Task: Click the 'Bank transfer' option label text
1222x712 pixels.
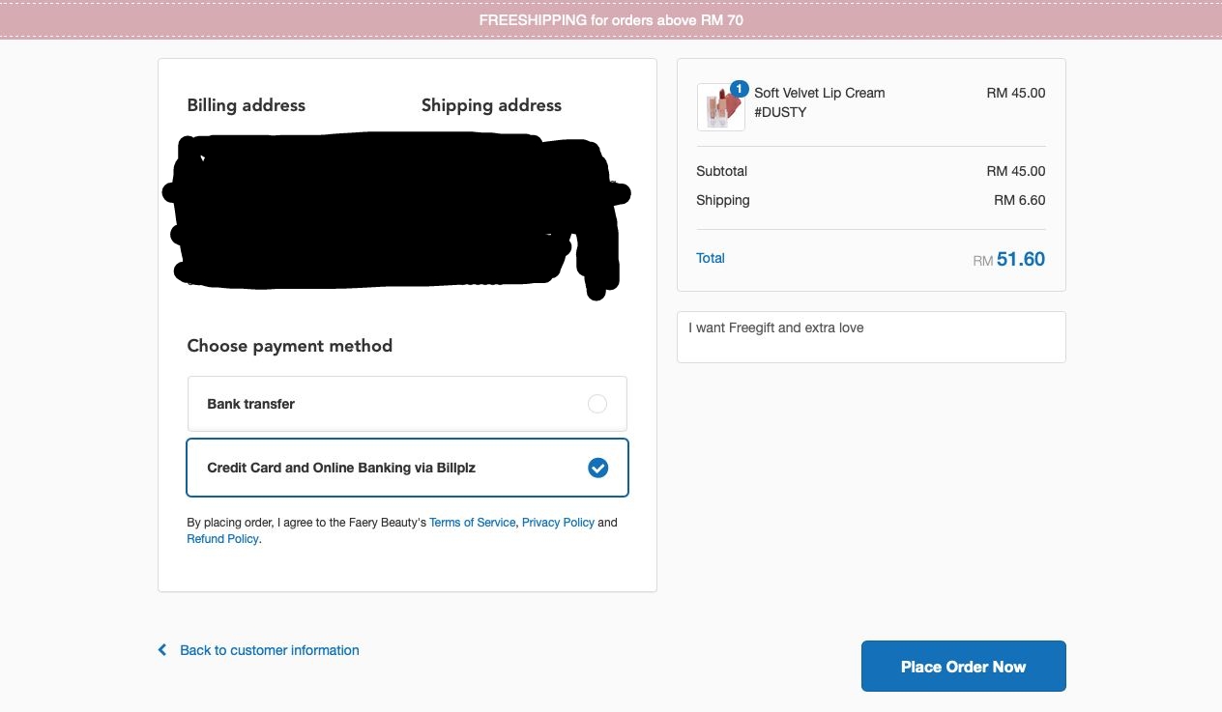Action: click(x=250, y=404)
